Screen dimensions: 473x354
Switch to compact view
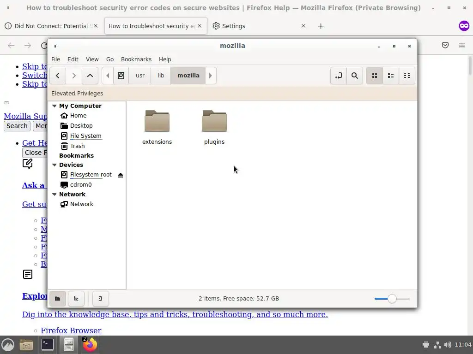[407, 76]
